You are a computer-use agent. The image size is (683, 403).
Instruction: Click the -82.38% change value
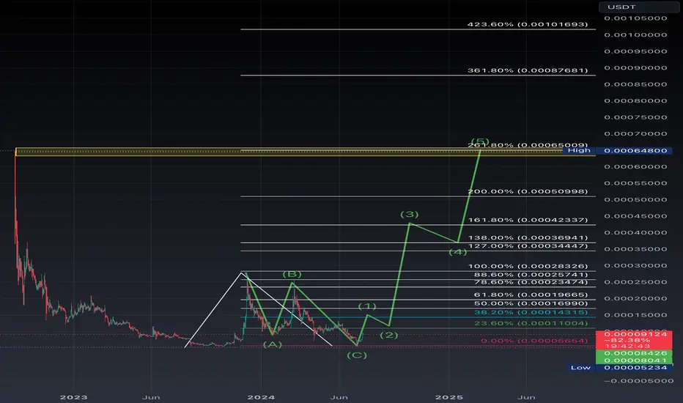pyautogui.click(x=627, y=340)
